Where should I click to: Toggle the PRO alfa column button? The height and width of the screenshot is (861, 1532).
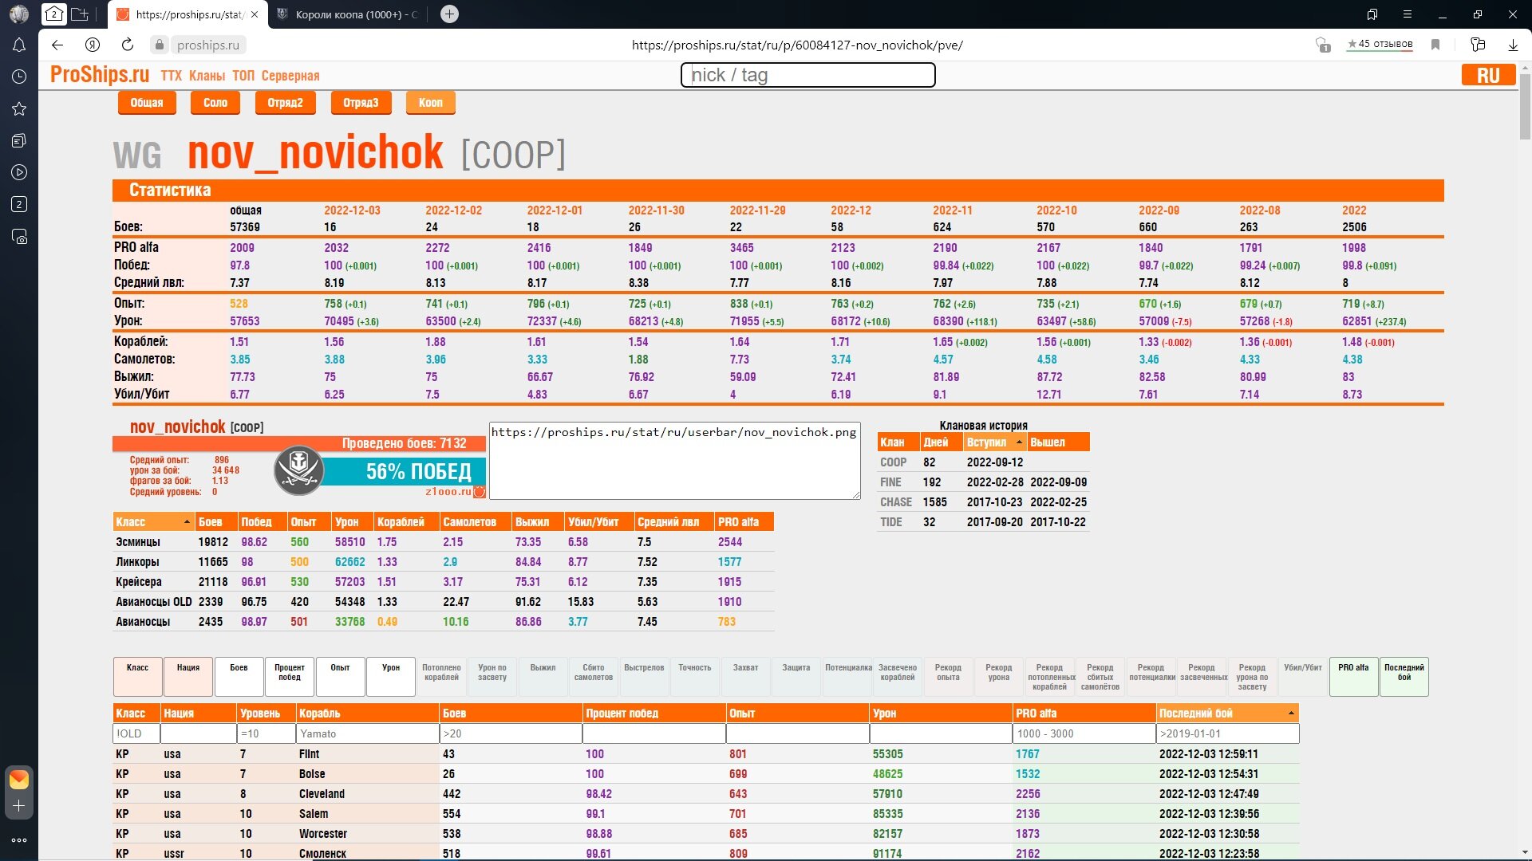pos(1353,676)
